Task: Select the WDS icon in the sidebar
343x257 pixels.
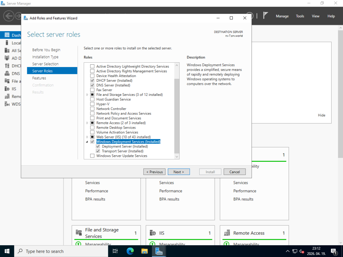Action: pos(7,104)
